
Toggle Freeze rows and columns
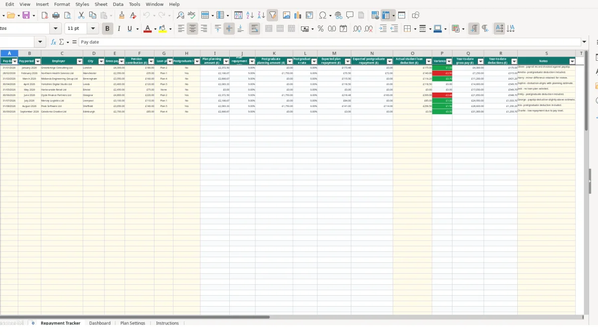point(386,15)
